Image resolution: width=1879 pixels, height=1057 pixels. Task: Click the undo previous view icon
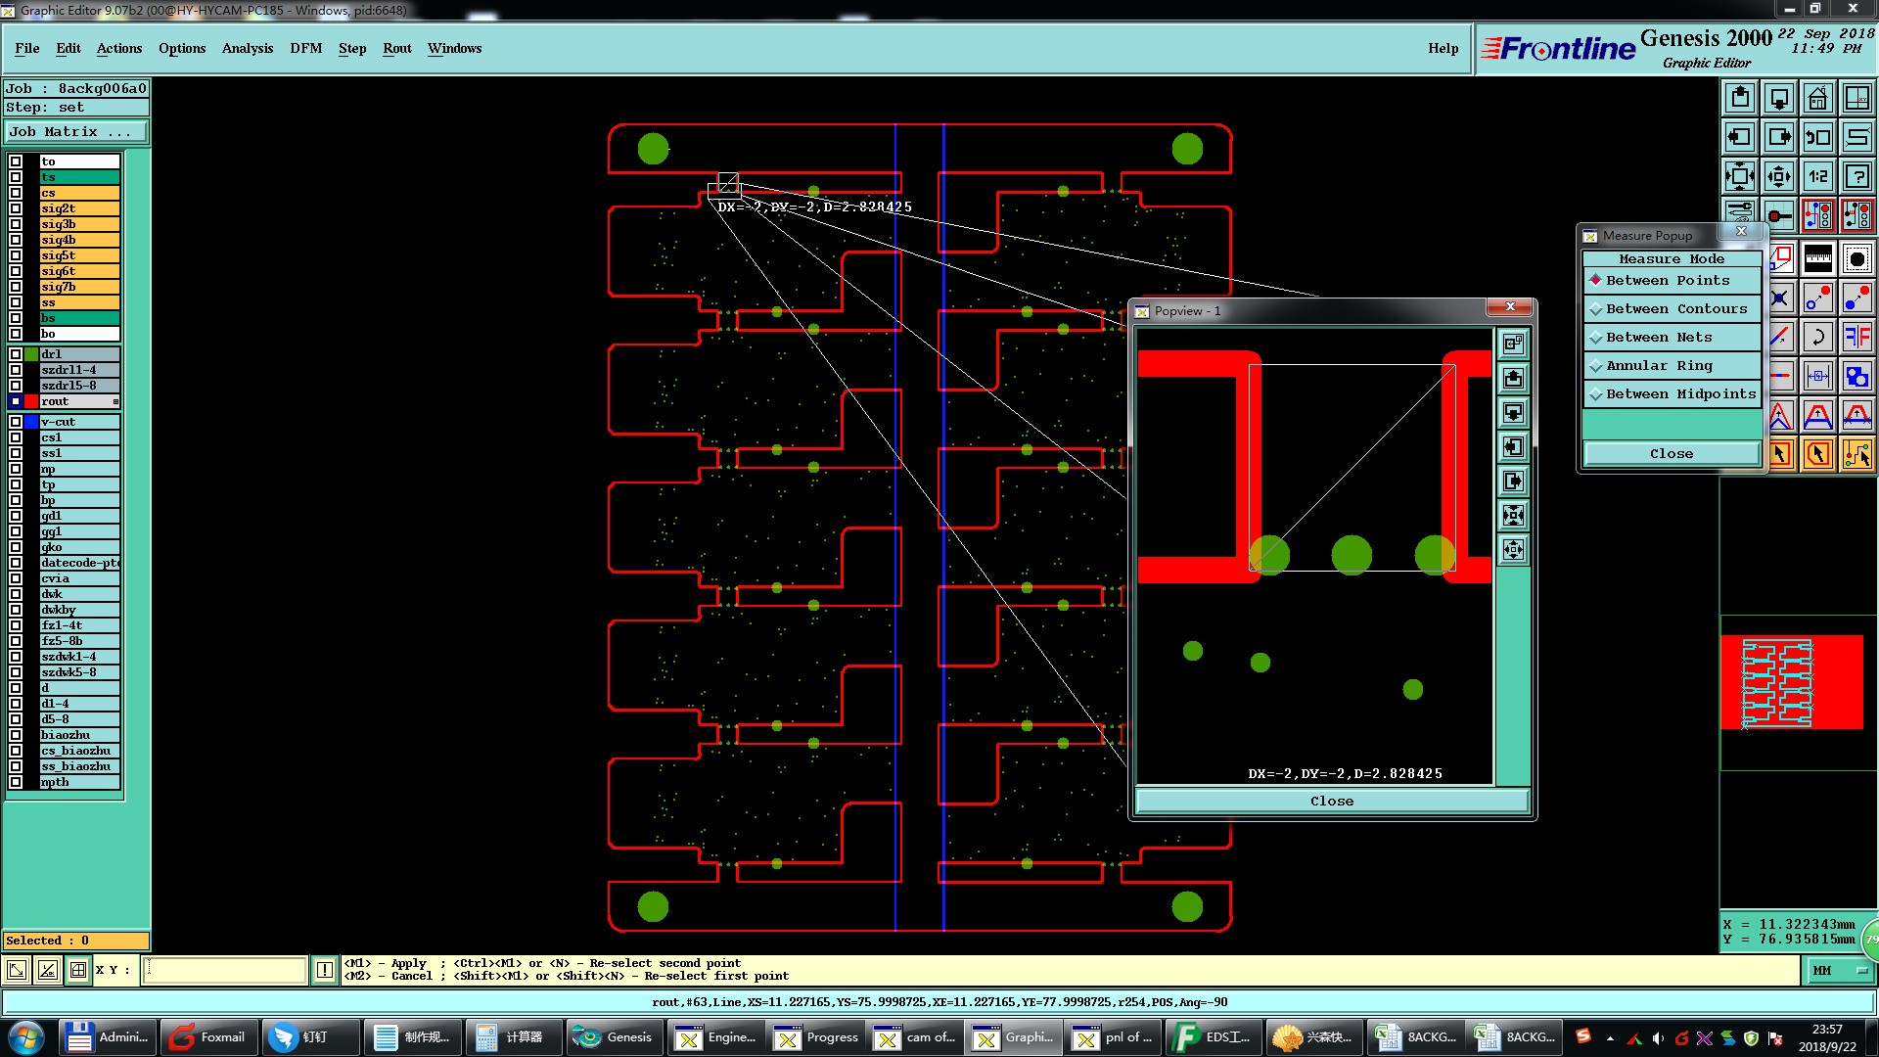click(x=1817, y=138)
